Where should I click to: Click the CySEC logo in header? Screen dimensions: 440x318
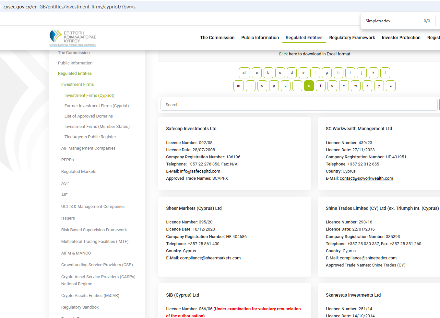(x=73, y=38)
